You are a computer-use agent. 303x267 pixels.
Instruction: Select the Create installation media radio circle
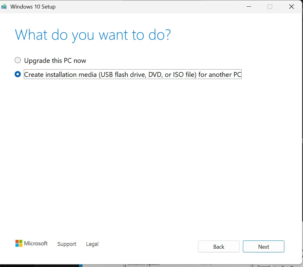point(18,74)
